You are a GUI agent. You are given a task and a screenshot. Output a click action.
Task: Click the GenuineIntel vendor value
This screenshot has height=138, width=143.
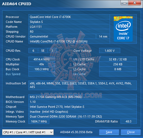coord(62,36)
